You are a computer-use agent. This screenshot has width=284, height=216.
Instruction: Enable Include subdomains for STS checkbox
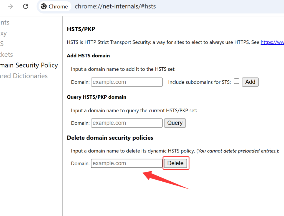coord(236,81)
